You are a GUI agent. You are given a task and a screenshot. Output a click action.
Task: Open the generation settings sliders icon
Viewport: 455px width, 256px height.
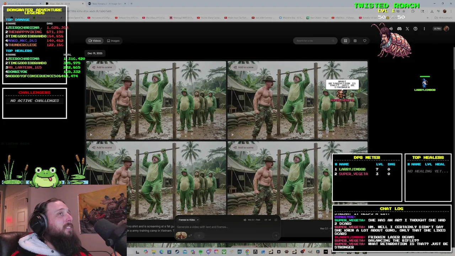tap(276, 220)
